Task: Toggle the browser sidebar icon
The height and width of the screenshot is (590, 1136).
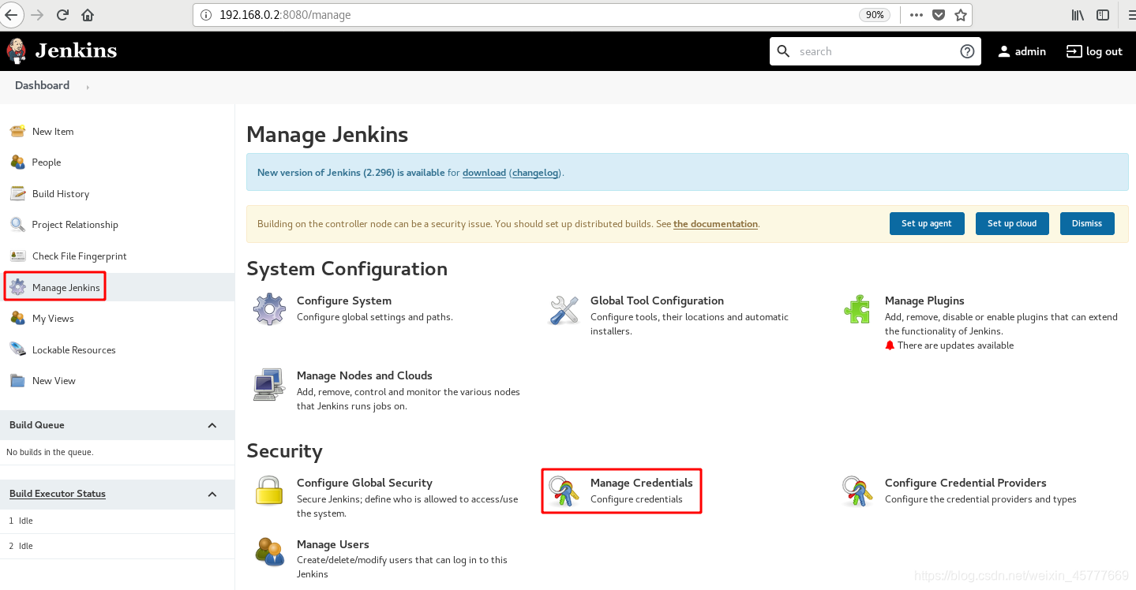Action: (1102, 14)
